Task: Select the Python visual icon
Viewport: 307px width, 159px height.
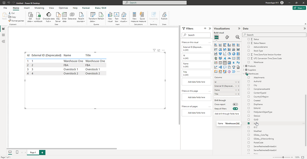Action: 238,63
